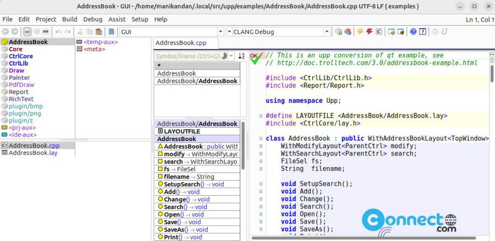Select the AddressBook.cpp editor tab
This screenshot has width=495, height=241.
point(186,43)
